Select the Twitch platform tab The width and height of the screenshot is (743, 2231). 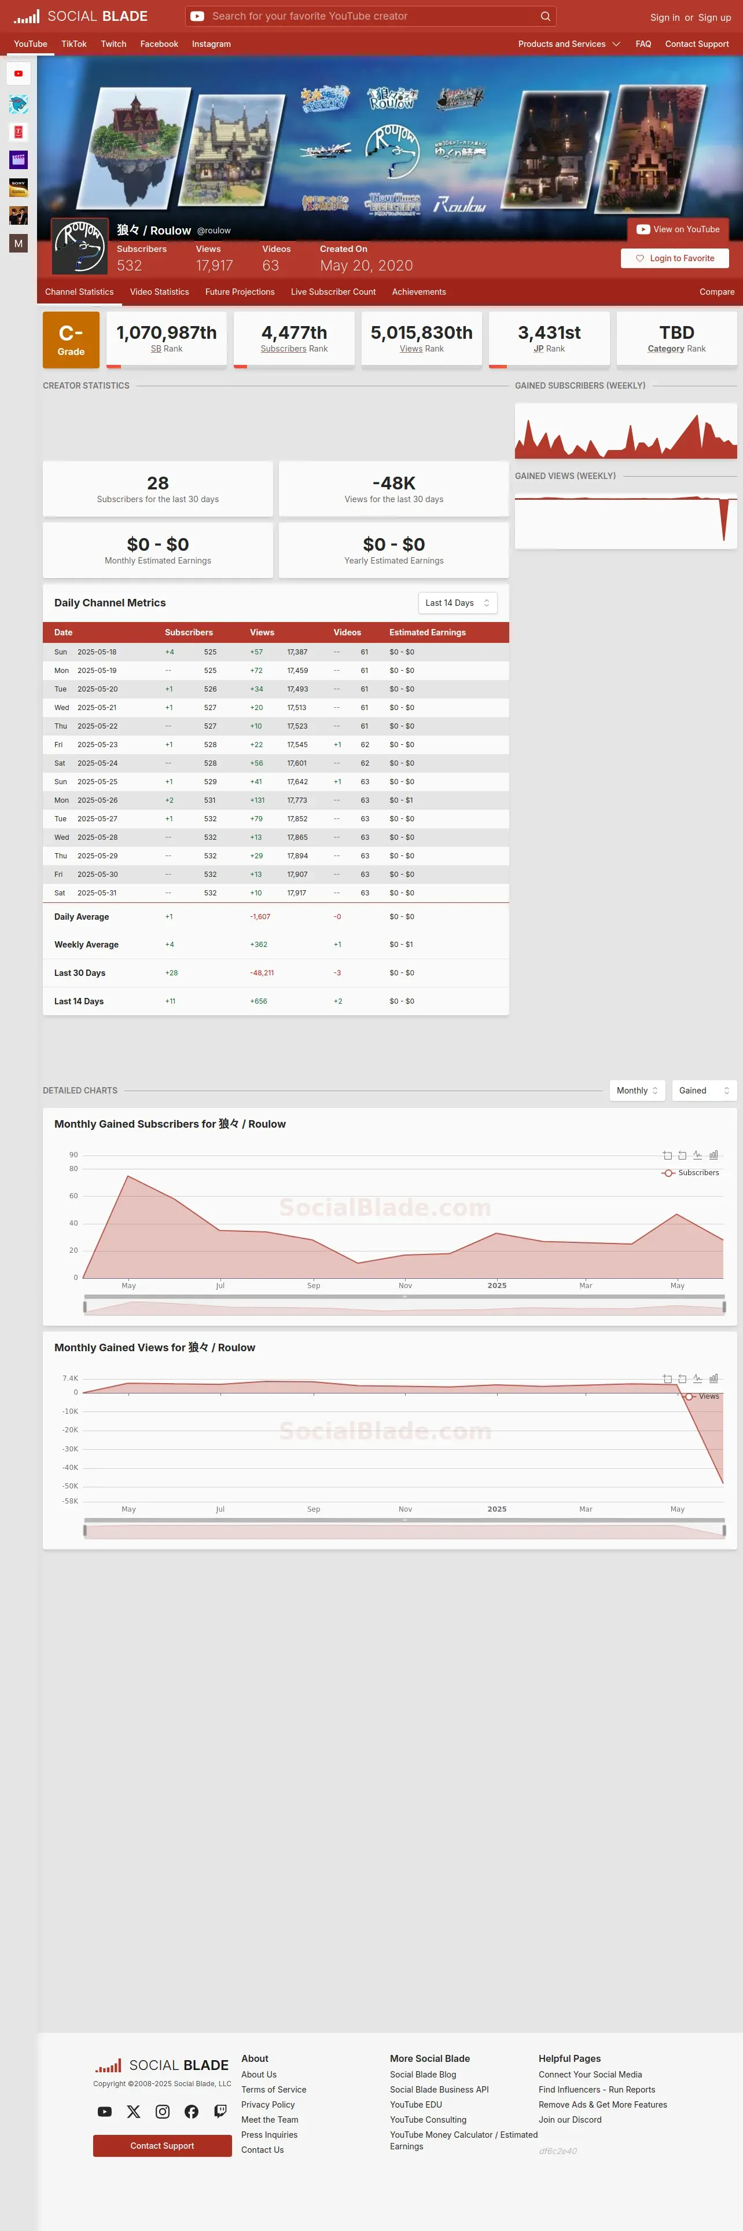(x=113, y=43)
